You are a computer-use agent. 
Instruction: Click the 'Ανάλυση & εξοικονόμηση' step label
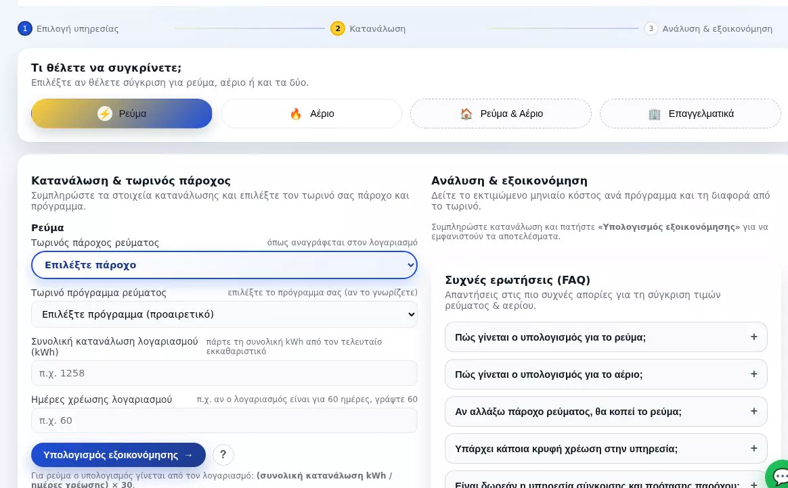(x=717, y=28)
